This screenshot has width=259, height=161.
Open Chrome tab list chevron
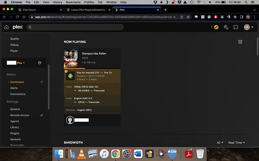tap(254, 10)
